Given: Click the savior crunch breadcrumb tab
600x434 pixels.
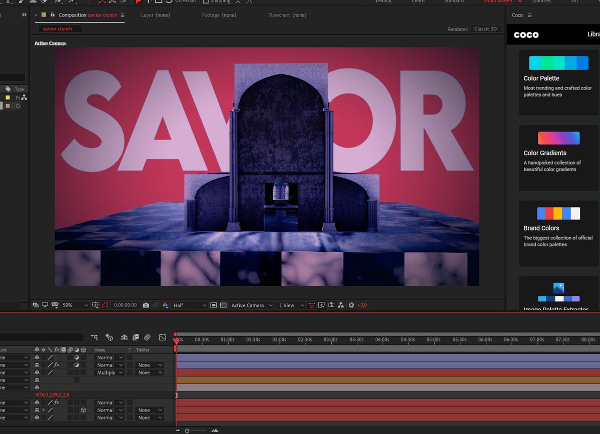Looking at the screenshot, I should click(60, 28).
